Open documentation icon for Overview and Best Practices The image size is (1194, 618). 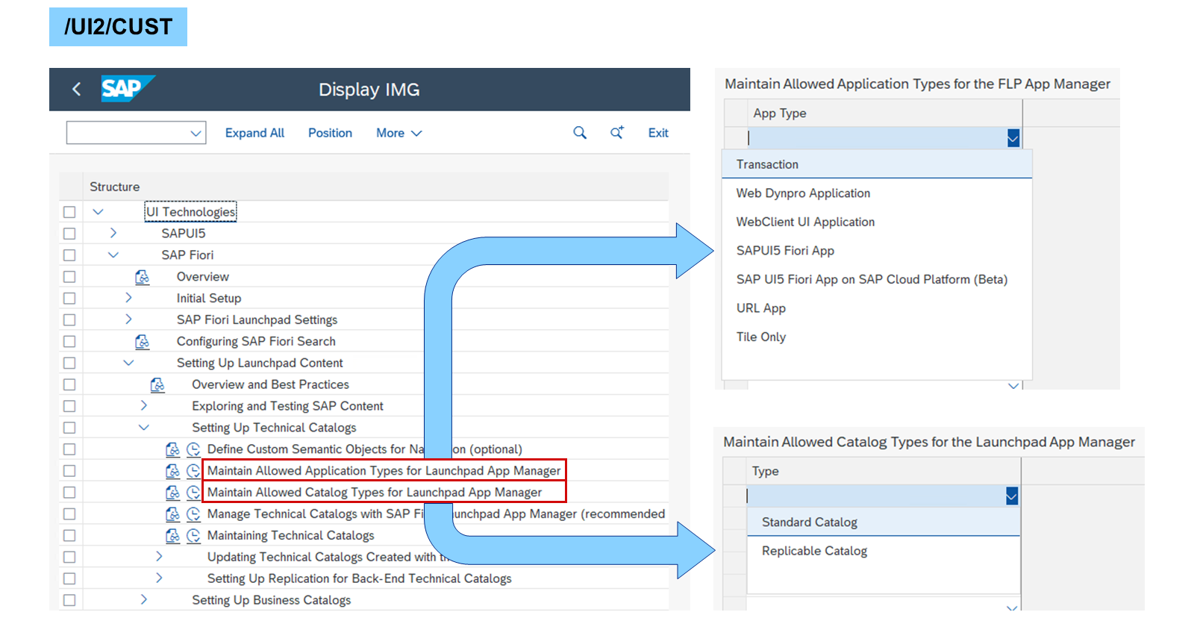[157, 385]
